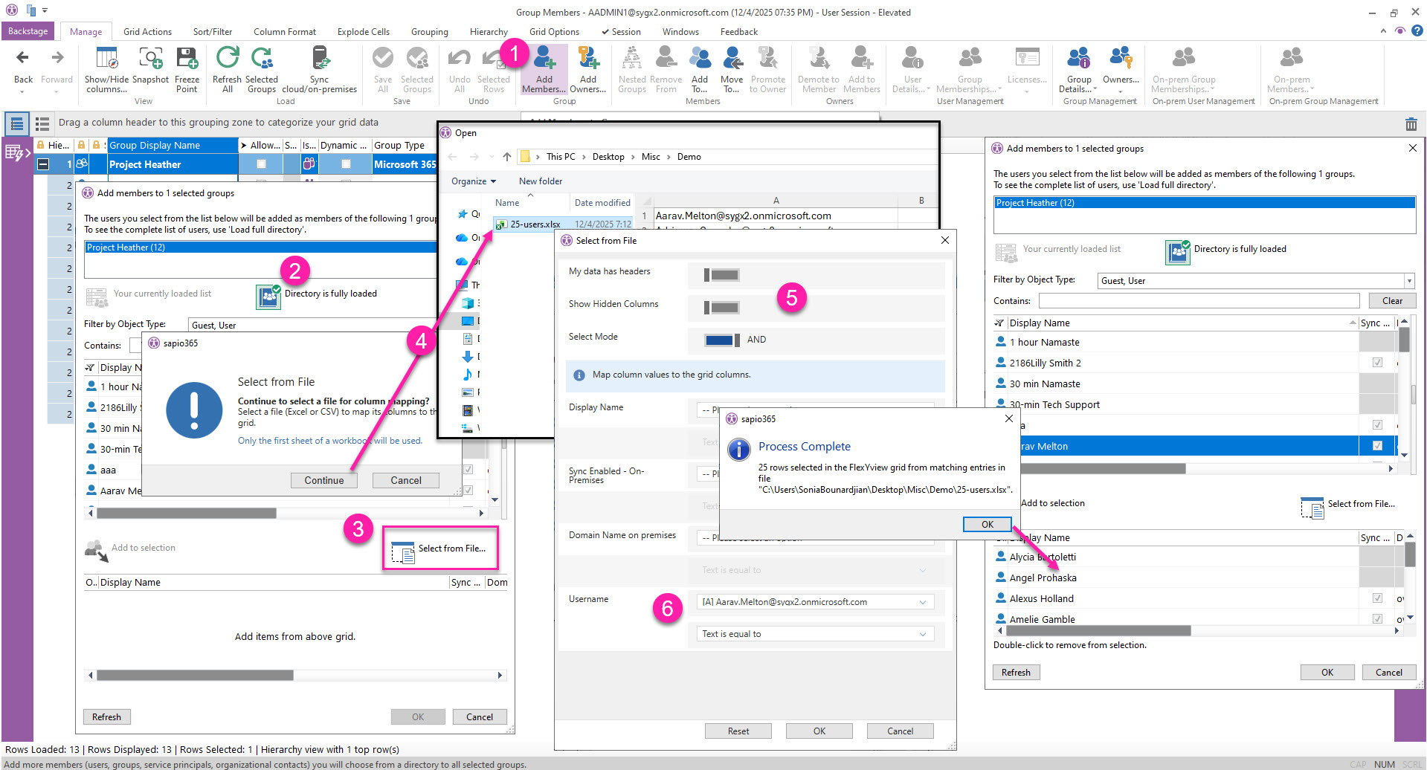Toggle the Select Mode AND switch
The height and width of the screenshot is (770, 1427).
[x=721, y=340]
